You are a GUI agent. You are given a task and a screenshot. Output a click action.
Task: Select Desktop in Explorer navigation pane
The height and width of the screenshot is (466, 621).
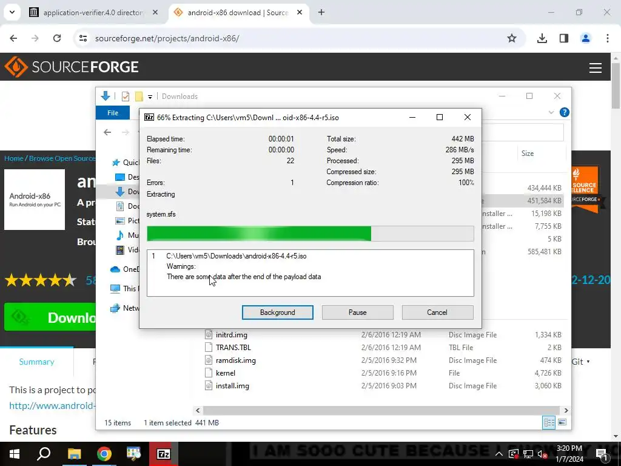[127, 177]
